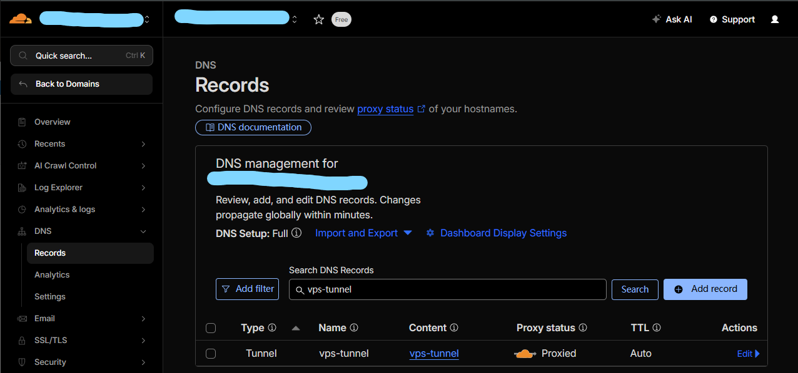
Task: Collapse the DNS sidebar section
Action: point(143,231)
